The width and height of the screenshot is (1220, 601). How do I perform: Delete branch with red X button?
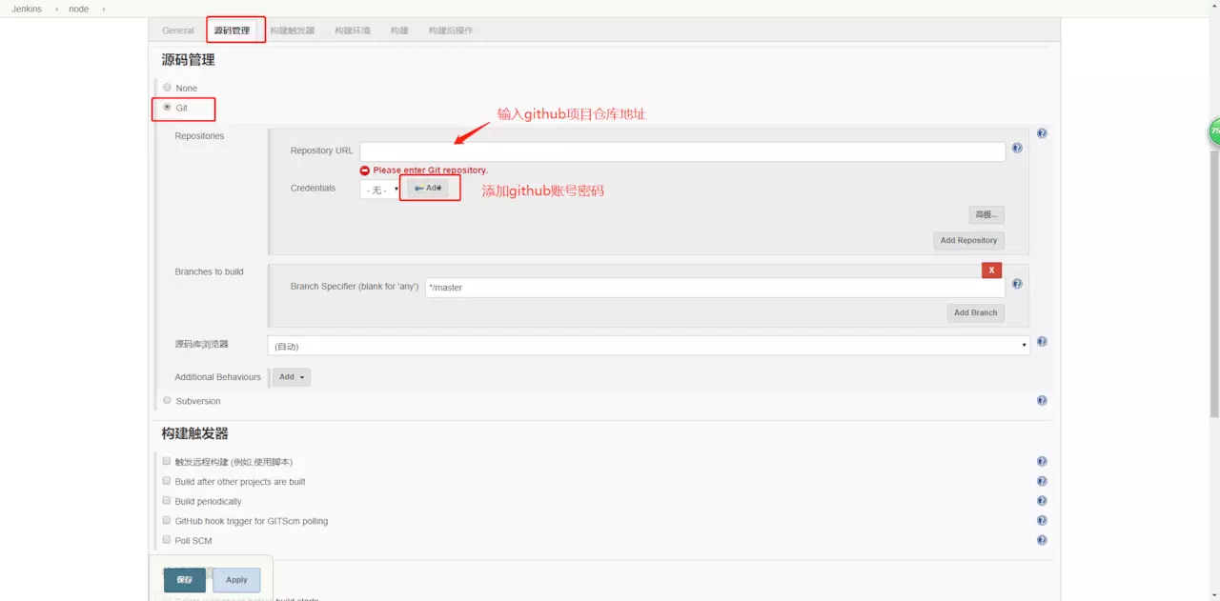991,270
